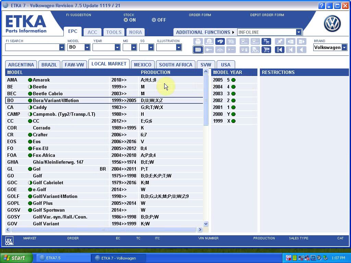This screenshot has width=351, height=263.
Task: Expand Additional Functions menu
Action: [205, 32]
